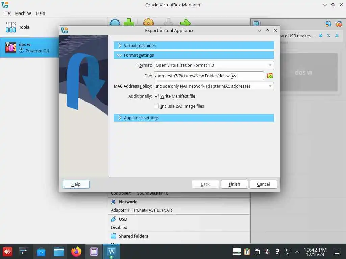The image size is (346, 259).
Task: Click the clipboard icon in system tray
Action: tap(257, 252)
